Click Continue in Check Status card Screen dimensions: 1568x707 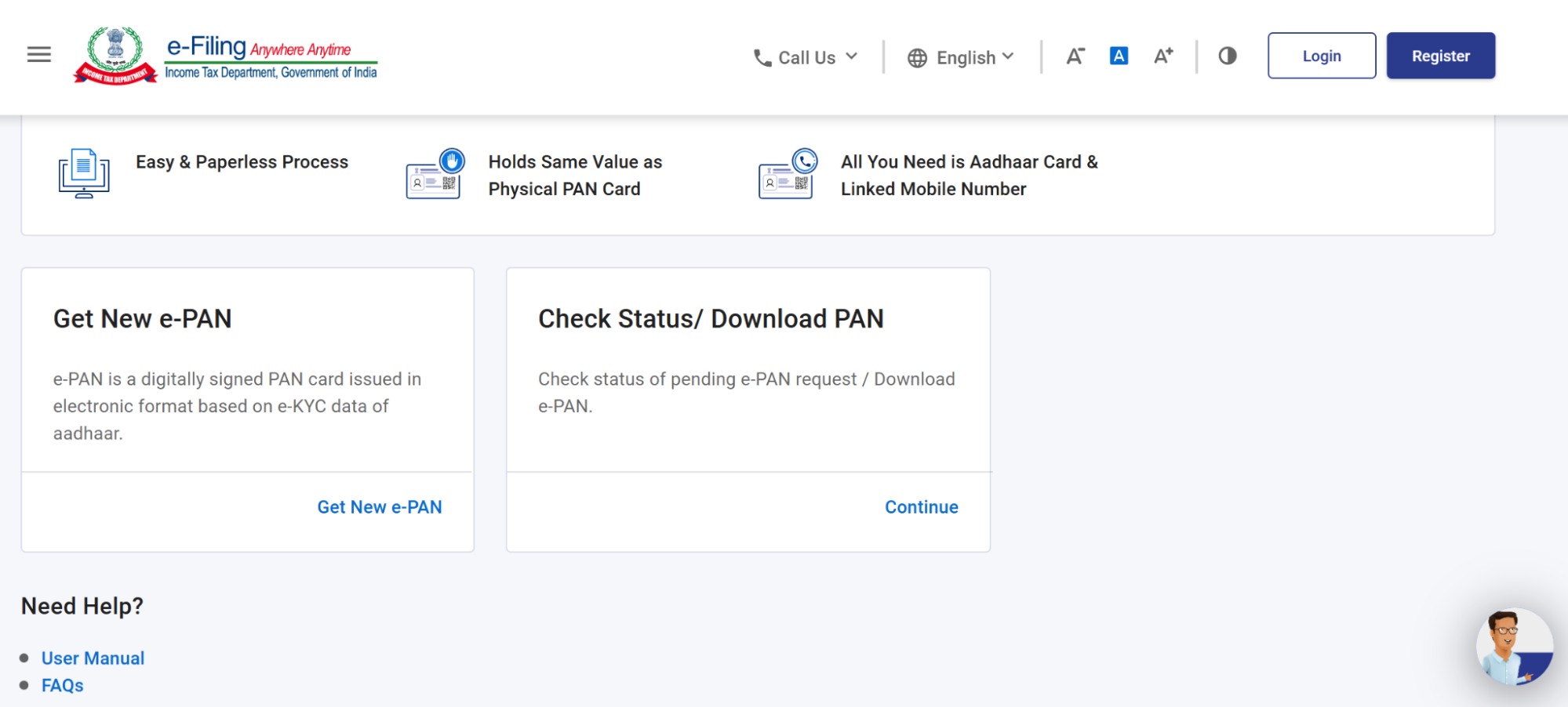[x=922, y=507]
